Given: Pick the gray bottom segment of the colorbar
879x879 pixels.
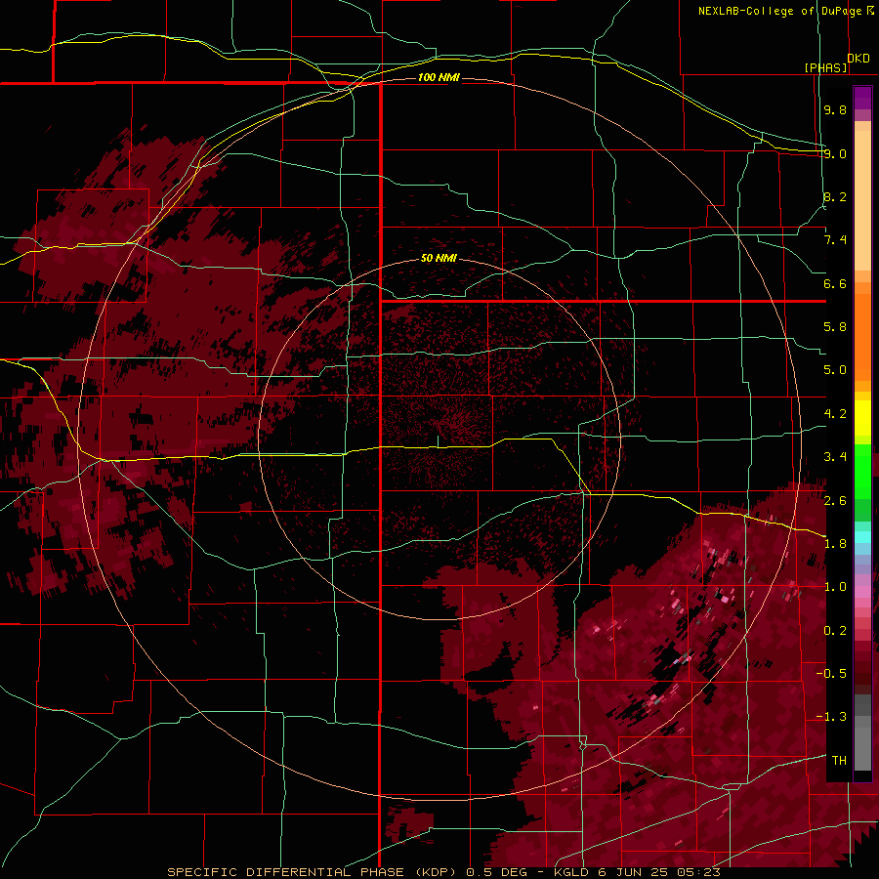Looking at the screenshot, I should 862,745.
